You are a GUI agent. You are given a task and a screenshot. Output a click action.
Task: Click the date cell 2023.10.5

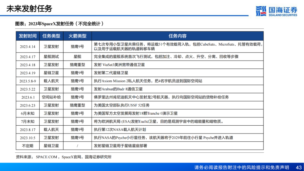[28, 138]
